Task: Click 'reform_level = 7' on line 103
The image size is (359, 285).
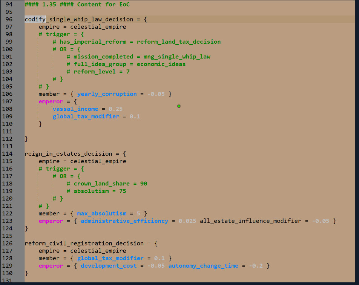Action: (x=102, y=72)
